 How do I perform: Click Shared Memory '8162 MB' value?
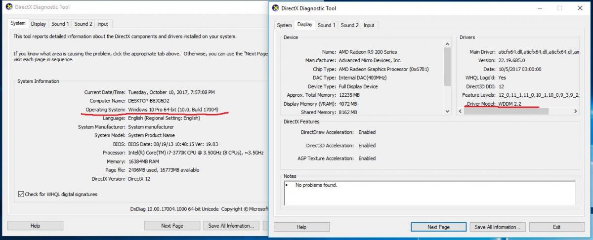pos(347,112)
